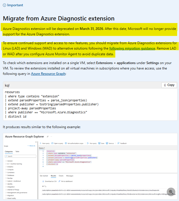This screenshot has height=201, width=179.
Task: Click the Copy button on the kql block
Action: (x=169, y=85)
